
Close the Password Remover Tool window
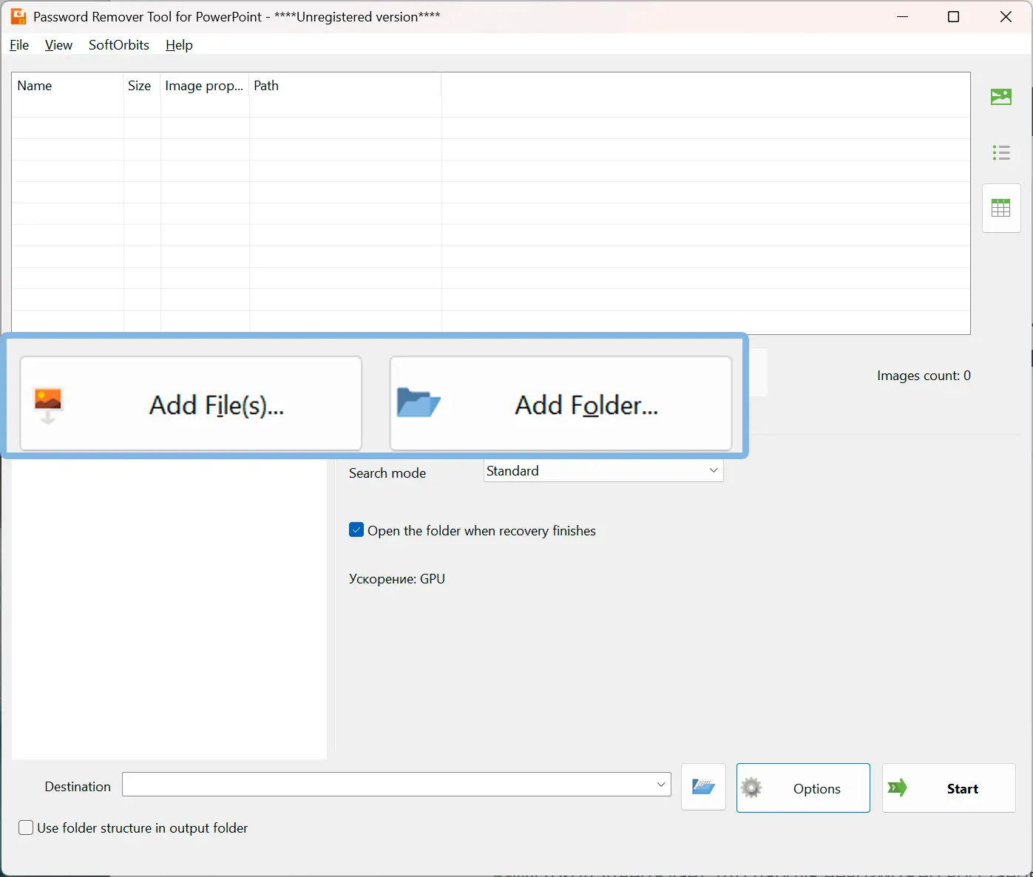click(1006, 17)
